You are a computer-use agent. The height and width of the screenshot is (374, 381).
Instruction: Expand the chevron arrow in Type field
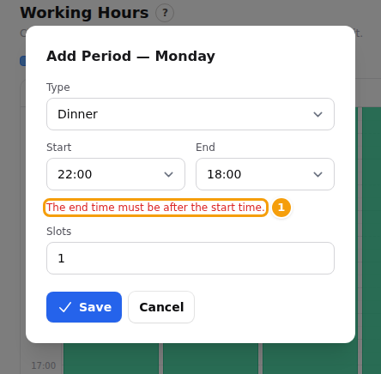pyautogui.click(x=317, y=114)
